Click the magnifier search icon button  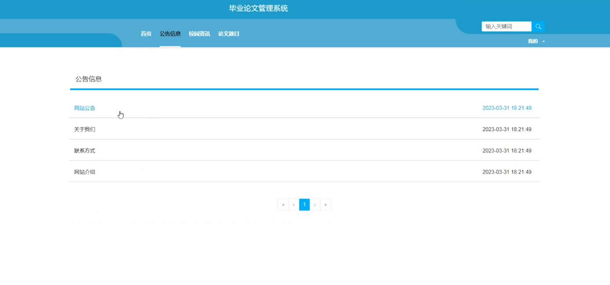(x=538, y=26)
